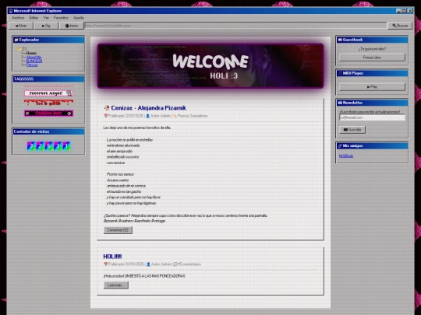Go forward with the Sig button
The width and height of the screenshot is (421, 315).
pyautogui.click(x=46, y=26)
